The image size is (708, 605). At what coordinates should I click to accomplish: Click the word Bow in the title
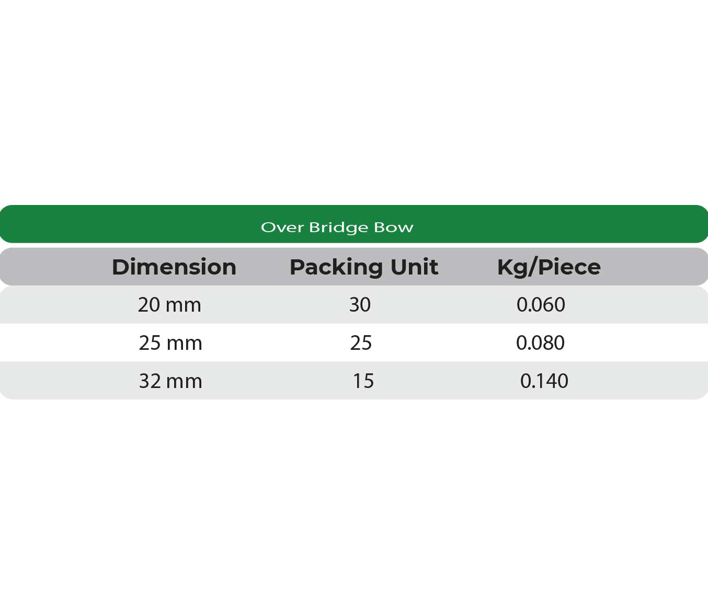point(394,227)
